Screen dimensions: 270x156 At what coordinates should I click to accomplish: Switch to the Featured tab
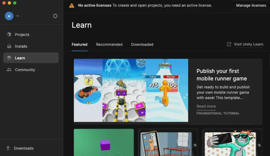pyautogui.click(x=79, y=44)
